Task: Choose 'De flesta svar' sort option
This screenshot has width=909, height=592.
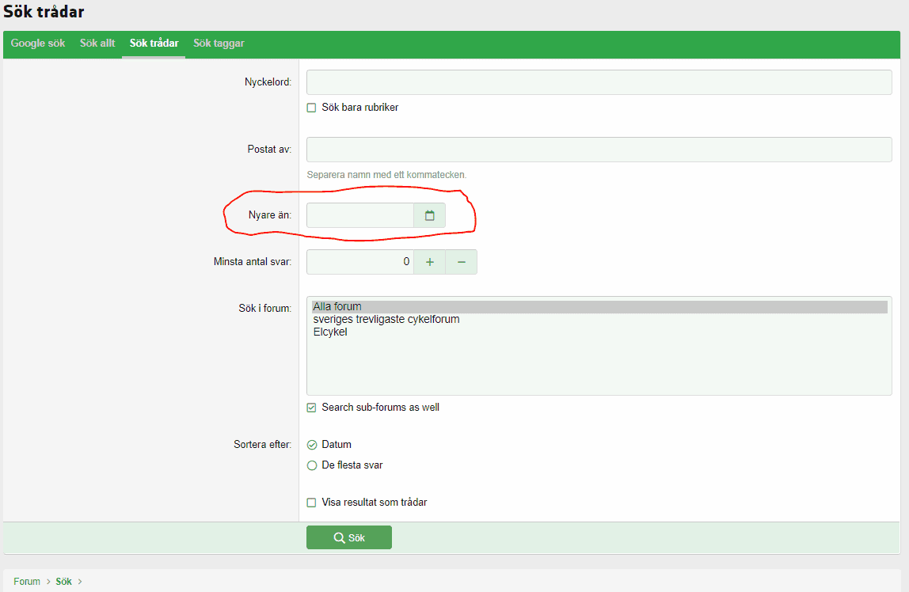Action: [x=312, y=465]
